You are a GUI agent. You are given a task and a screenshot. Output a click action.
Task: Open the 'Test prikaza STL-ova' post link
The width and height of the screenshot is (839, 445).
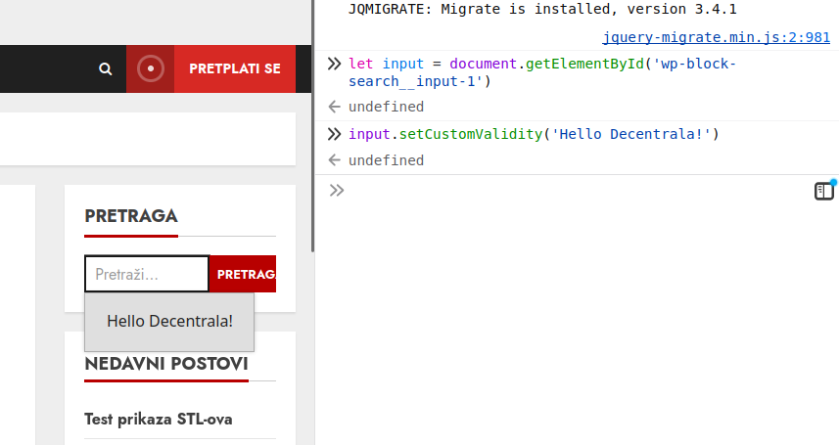tap(159, 419)
